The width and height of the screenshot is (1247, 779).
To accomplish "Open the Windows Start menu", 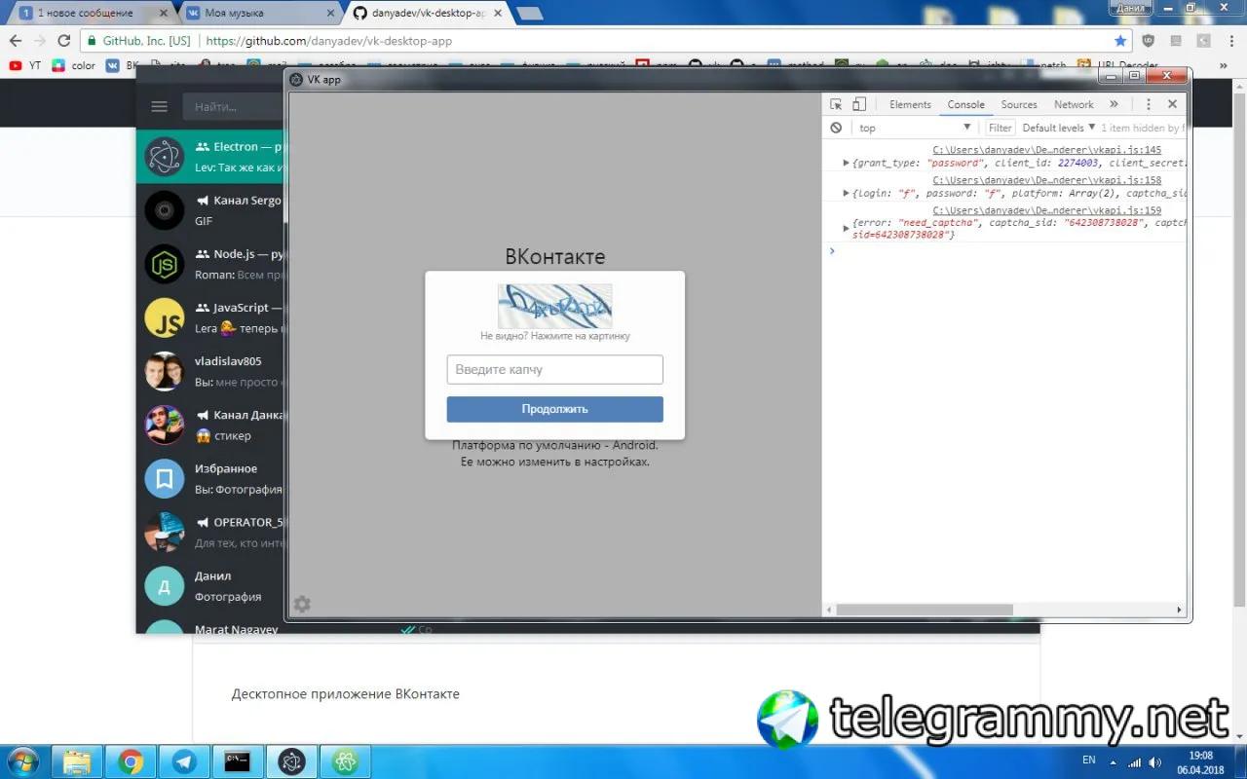I will (22, 760).
